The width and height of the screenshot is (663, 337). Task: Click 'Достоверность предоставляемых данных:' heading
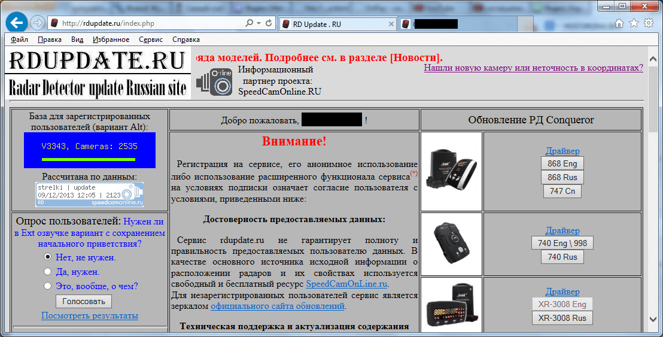point(294,220)
